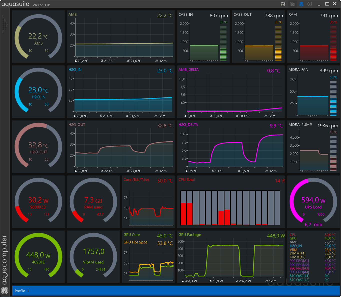Click the GPU Core label
Screen dimensions: 341x297
coord(132,235)
